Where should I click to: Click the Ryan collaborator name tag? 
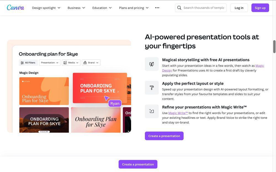(115, 103)
